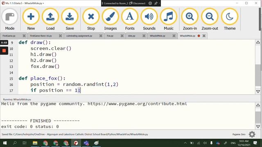Click on the 'def place_fox():' line
Viewport: 262px width, 147px height.
tap(42, 78)
